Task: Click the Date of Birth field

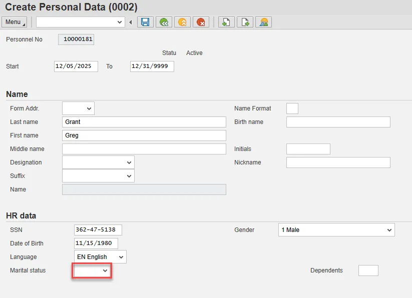Action: (x=96, y=243)
